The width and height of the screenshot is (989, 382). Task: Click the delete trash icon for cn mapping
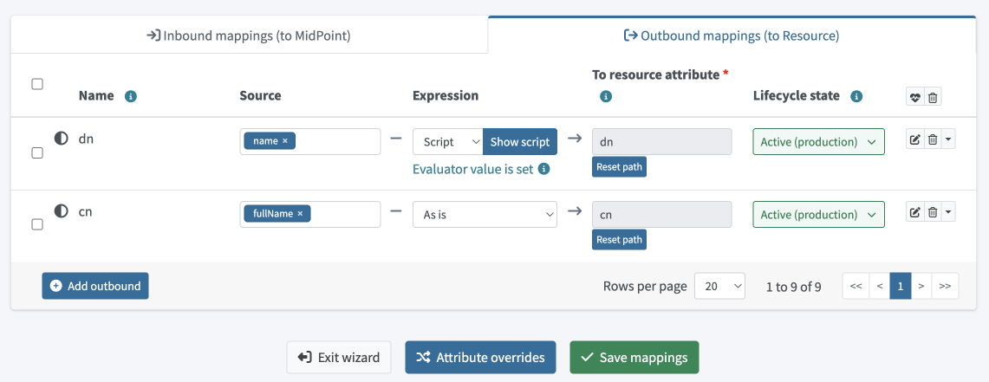(933, 212)
